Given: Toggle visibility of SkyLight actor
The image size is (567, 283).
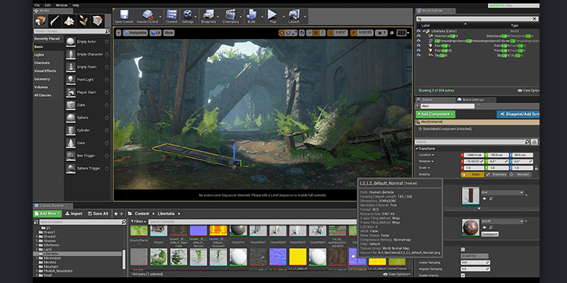Looking at the screenshot, I should [x=418, y=56].
